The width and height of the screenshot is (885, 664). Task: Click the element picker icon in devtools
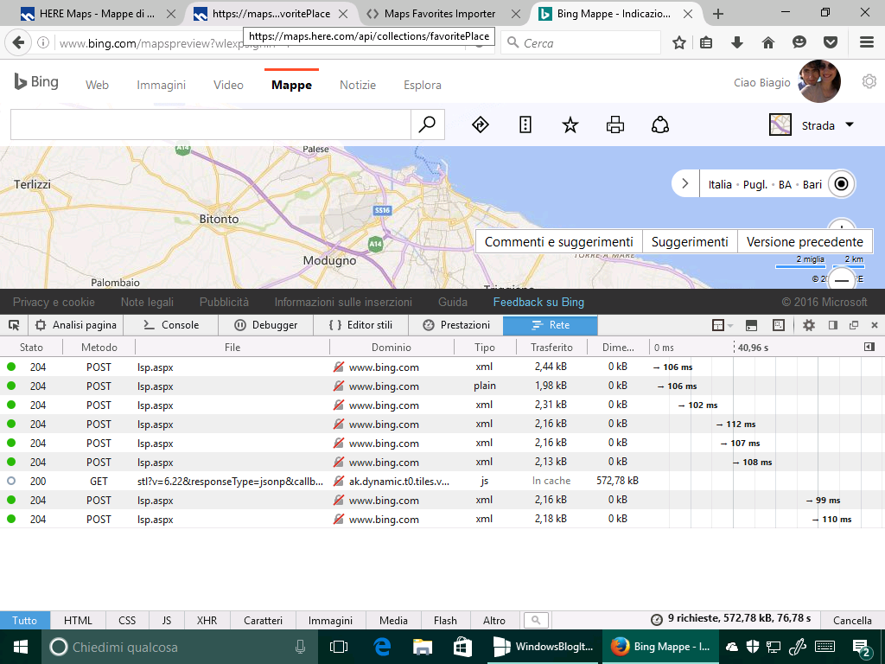point(14,325)
